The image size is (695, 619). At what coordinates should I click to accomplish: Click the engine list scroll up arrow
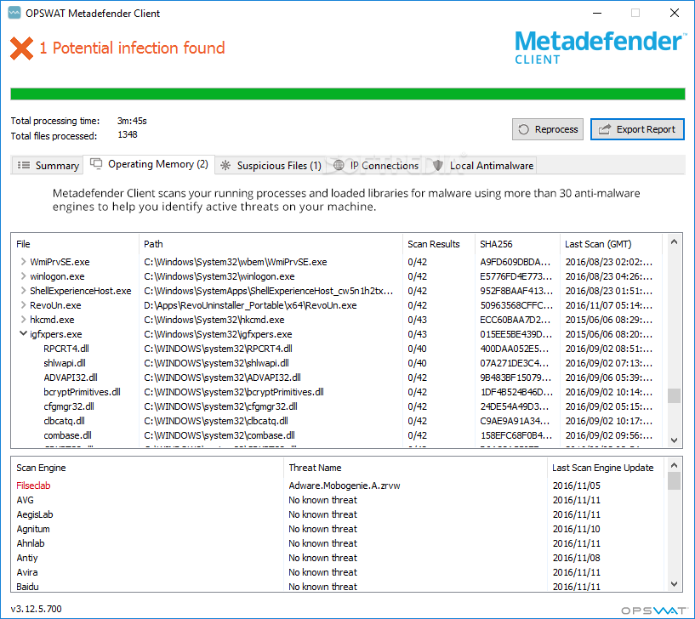[x=674, y=465]
